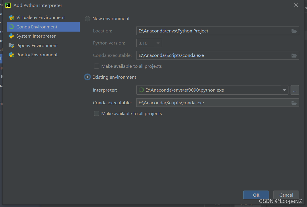Screen dimensions: 307x207
Task: Open the Python version 3.10 dropdown
Action: tap(149, 43)
